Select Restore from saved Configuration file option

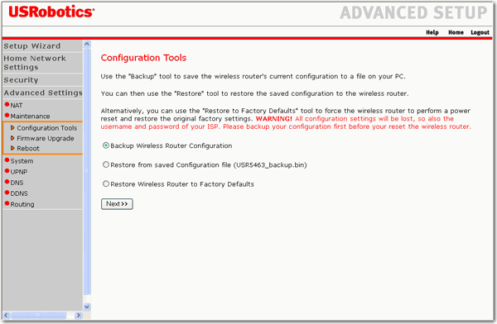106,164
